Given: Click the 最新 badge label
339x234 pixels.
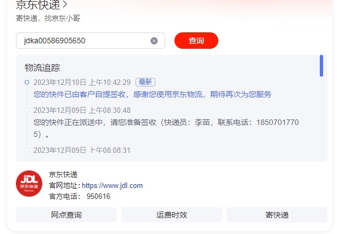Looking at the screenshot, I should coord(145,82).
